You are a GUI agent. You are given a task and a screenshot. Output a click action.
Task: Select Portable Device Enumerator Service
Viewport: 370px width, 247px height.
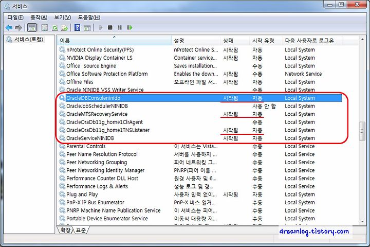200,219
